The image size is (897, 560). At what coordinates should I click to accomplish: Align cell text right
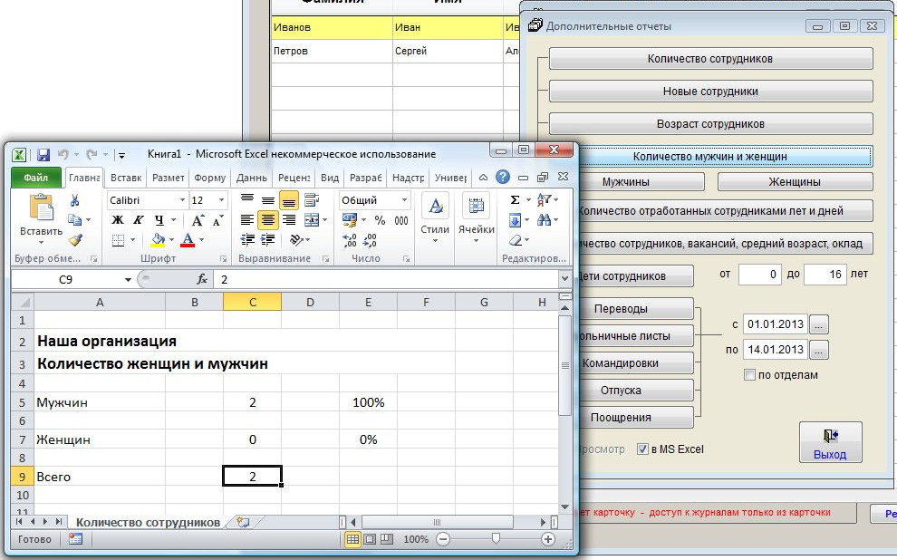coord(289,219)
